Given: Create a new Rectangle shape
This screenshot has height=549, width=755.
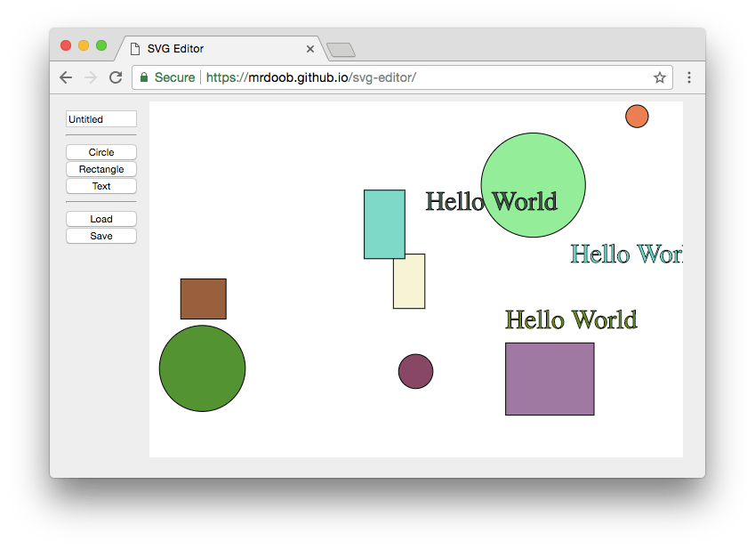Looking at the screenshot, I should click(x=100, y=168).
